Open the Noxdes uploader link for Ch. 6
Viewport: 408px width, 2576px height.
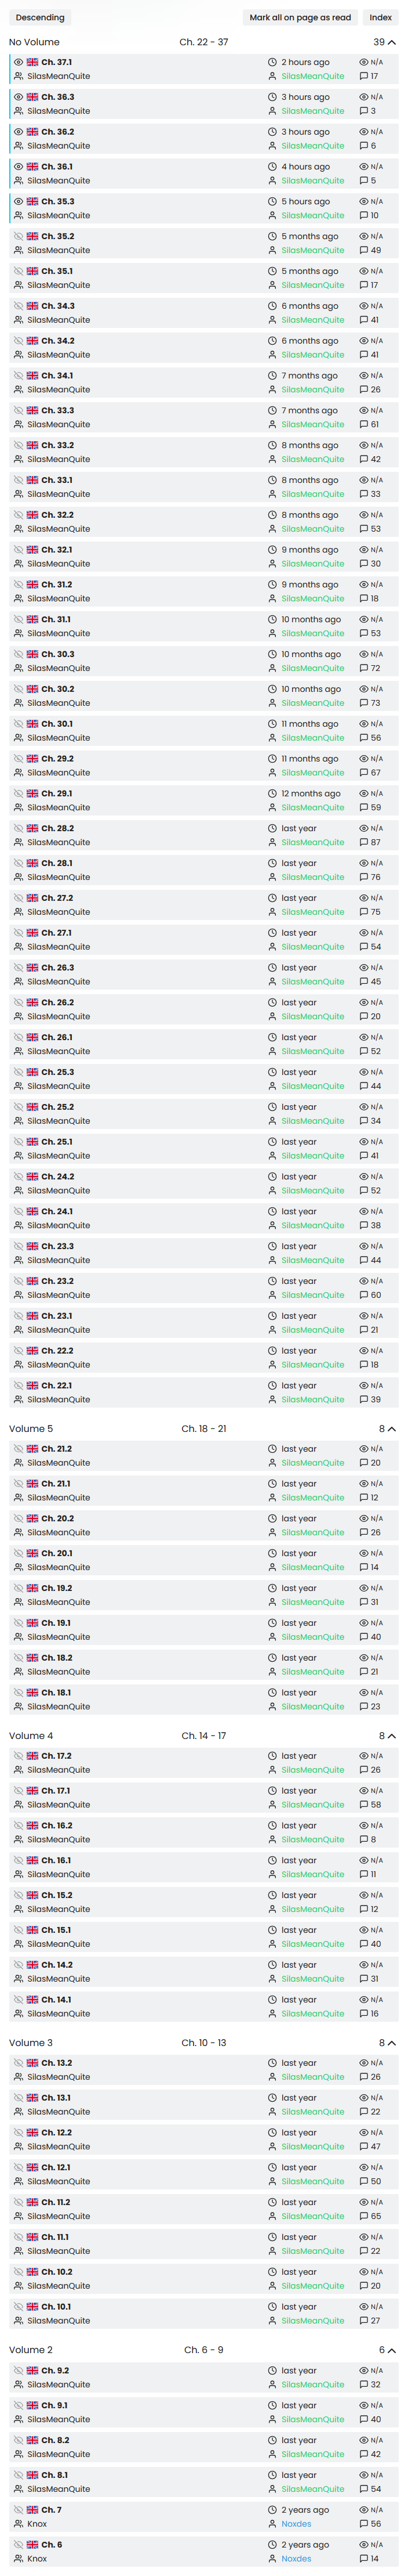coord(296,2559)
